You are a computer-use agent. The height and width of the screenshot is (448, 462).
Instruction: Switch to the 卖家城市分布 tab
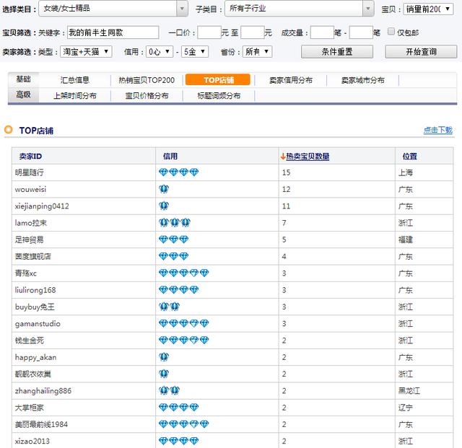point(362,80)
